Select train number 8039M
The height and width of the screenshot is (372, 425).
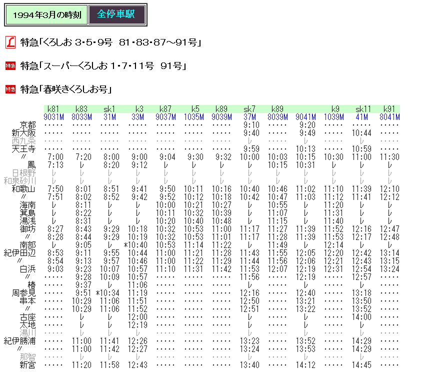click(x=277, y=117)
